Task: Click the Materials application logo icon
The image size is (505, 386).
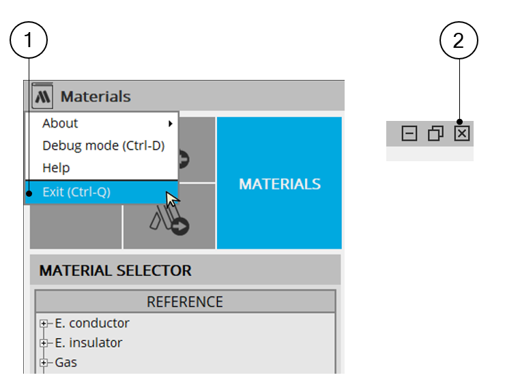Action: (x=42, y=96)
